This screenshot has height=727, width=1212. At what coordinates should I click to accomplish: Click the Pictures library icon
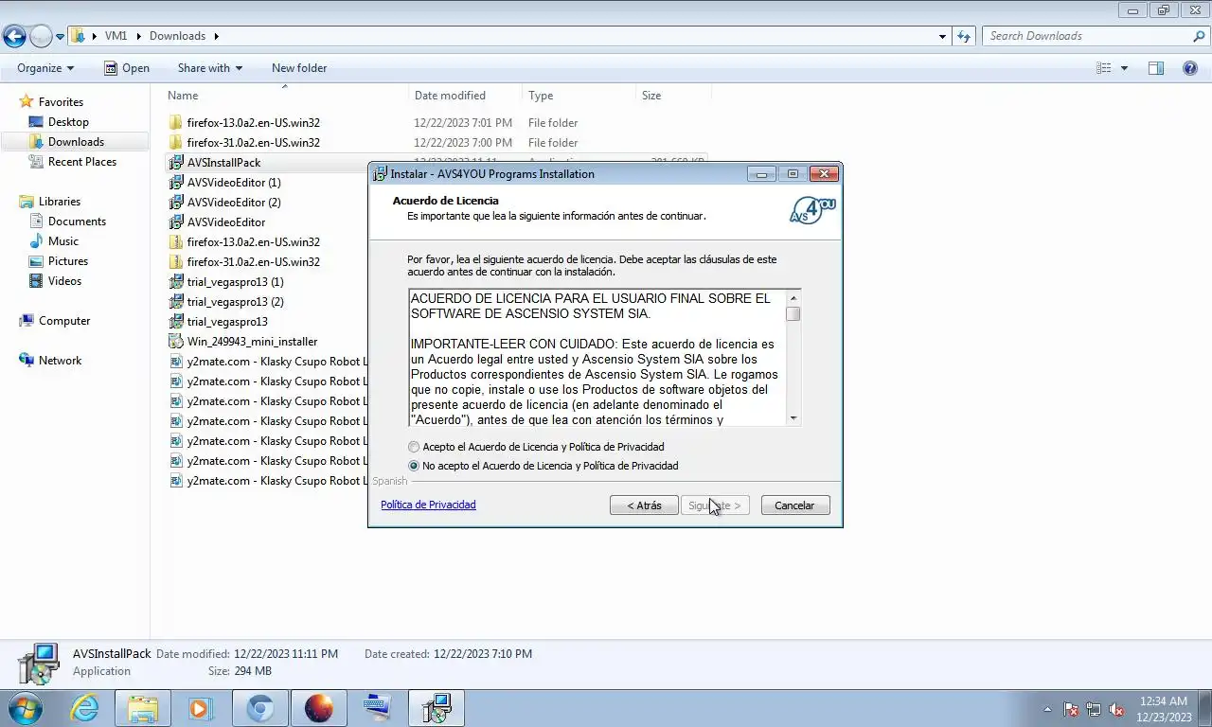[x=36, y=261]
